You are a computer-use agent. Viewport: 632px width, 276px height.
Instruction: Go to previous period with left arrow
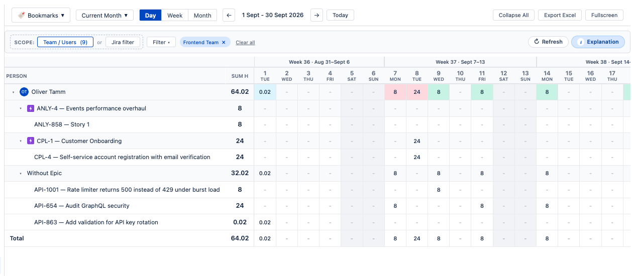click(229, 15)
